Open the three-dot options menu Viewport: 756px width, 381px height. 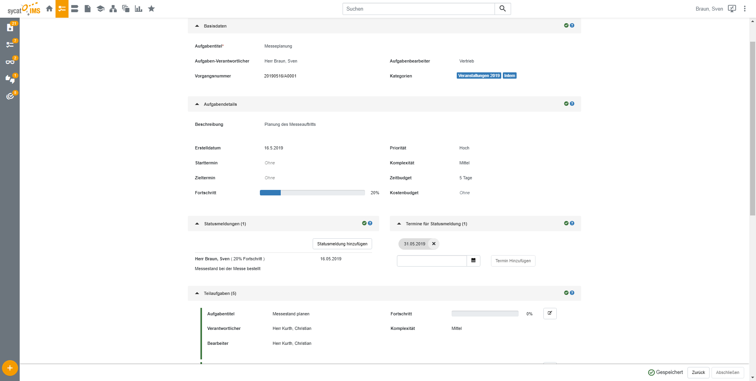pos(745,9)
